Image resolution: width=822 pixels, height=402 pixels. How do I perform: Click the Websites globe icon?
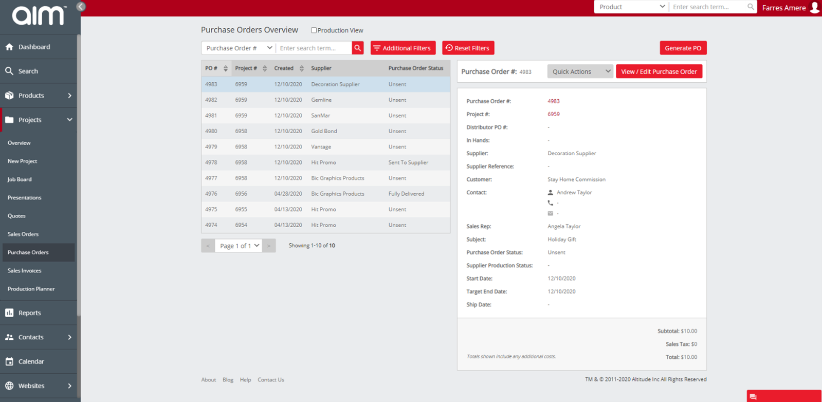(x=9, y=386)
